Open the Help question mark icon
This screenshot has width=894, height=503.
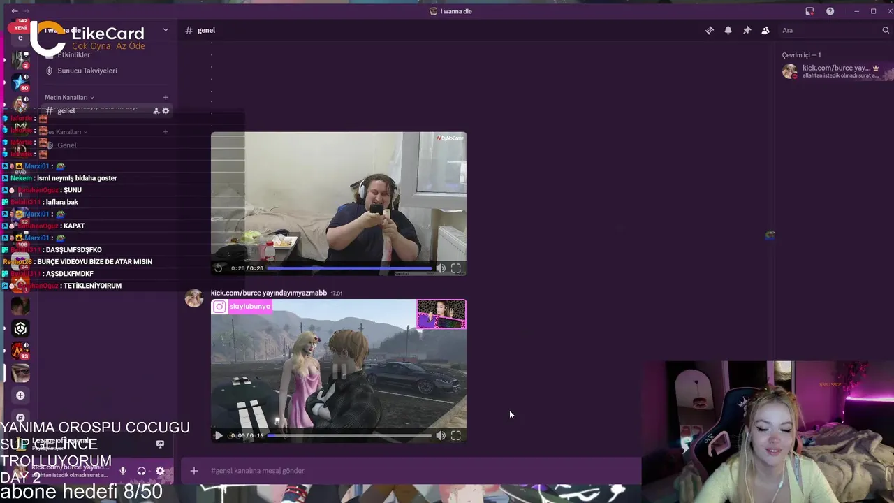coord(830,11)
